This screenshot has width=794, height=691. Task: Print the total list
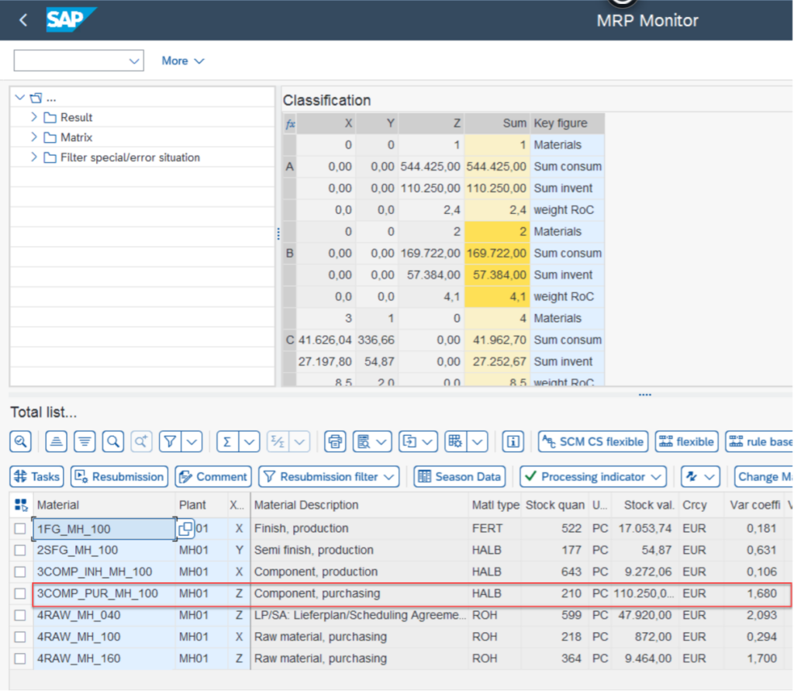point(335,441)
